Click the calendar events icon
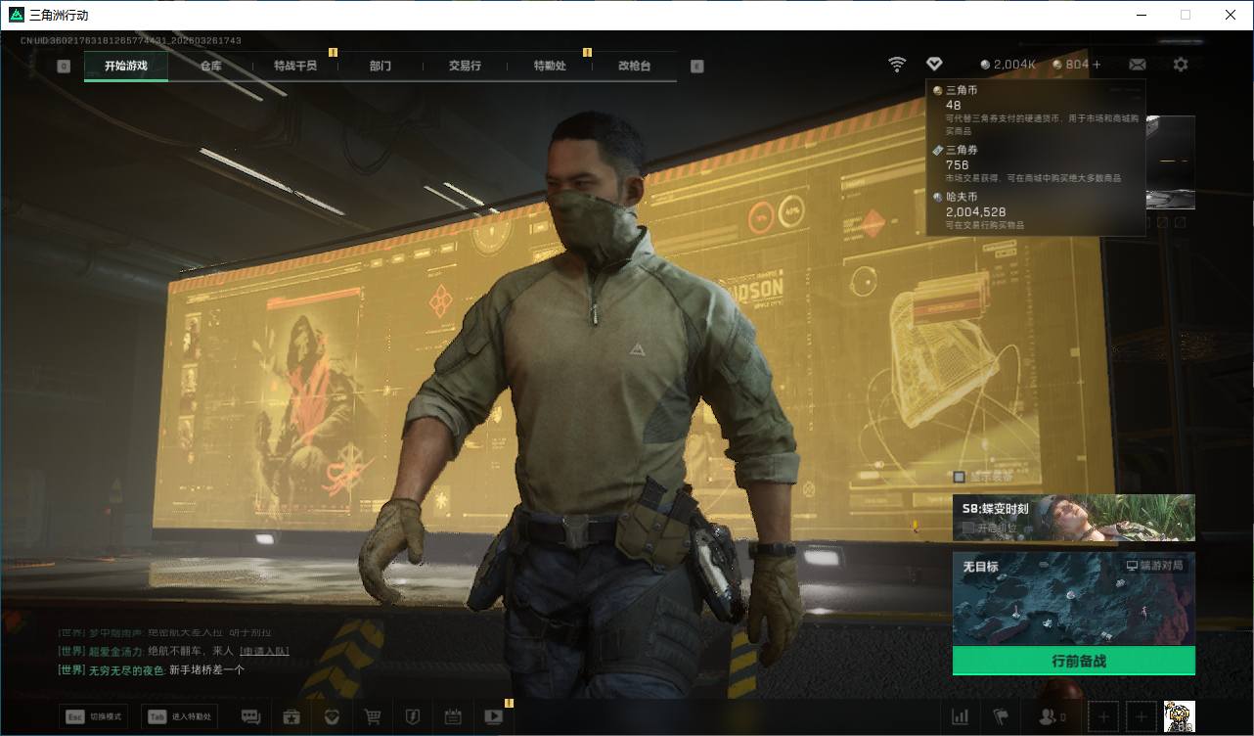 click(453, 716)
